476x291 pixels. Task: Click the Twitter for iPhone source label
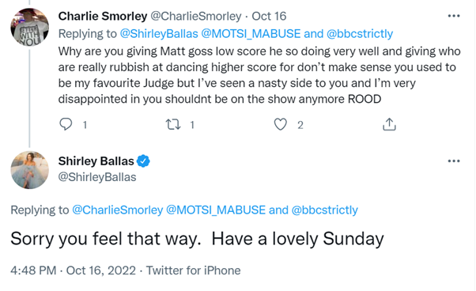pos(194,270)
